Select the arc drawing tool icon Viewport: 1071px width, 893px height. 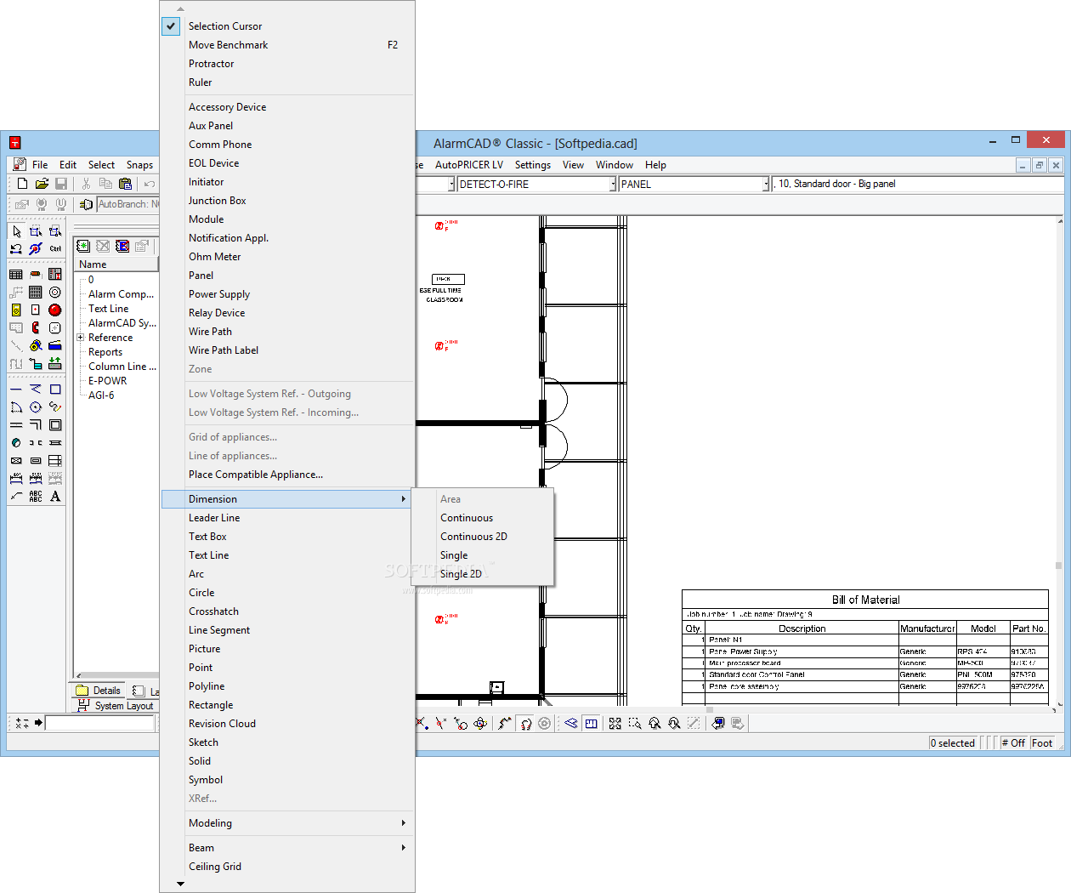(x=16, y=407)
